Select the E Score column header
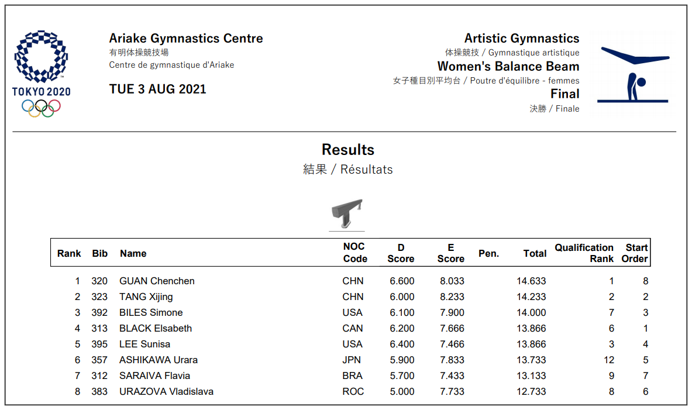 450,253
